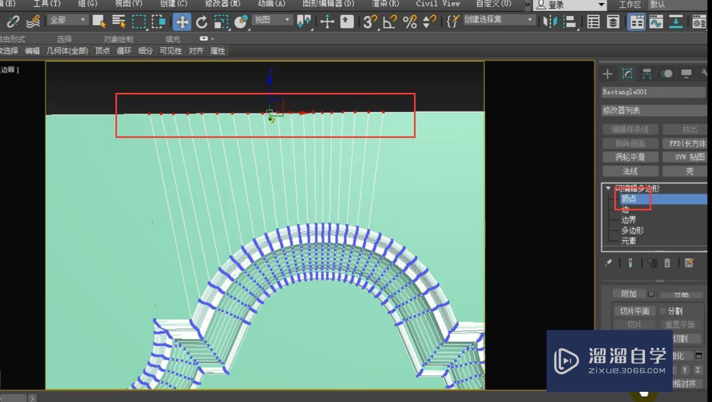Toggle the Scene Explorer icon
The width and height of the screenshot is (712, 402).
(593, 21)
